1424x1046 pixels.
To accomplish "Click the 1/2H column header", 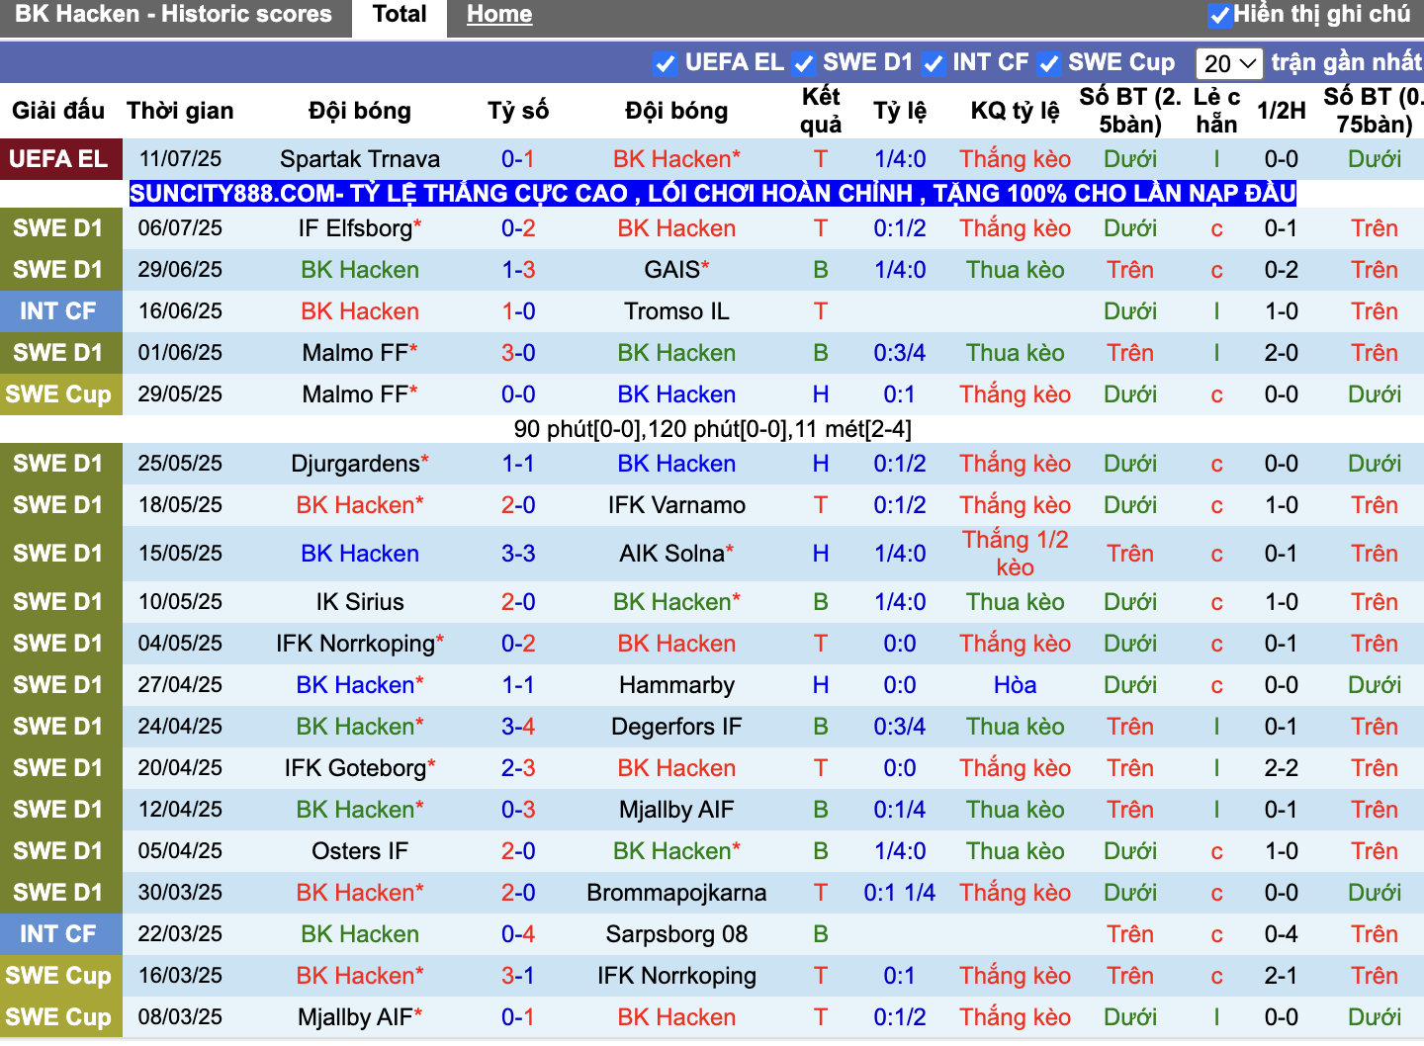I will [x=1282, y=111].
